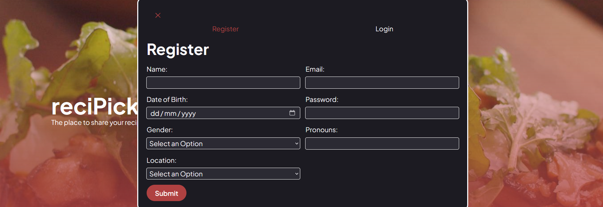Click the 'Date of Birth:' label
This screenshot has height=207, width=603.
[167, 99]
